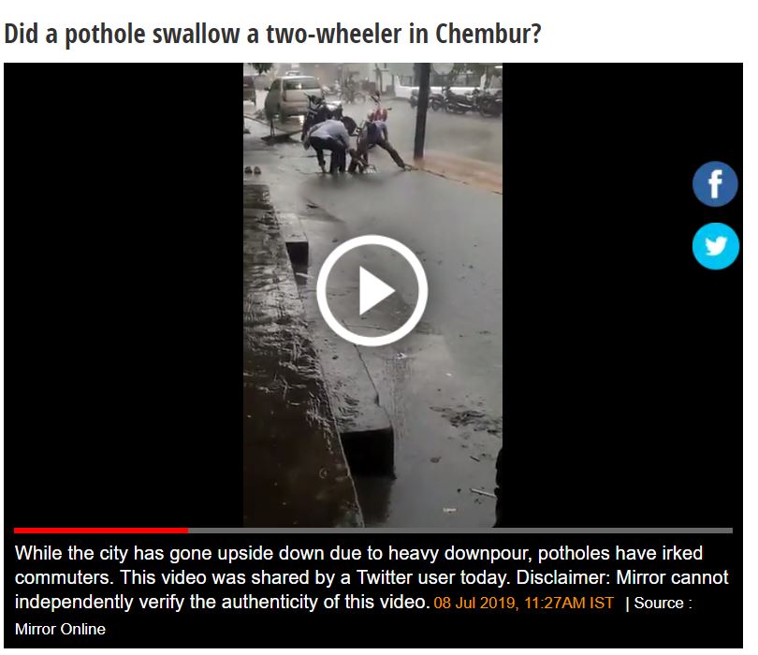Click the white play triangle inside the circle

376,291
